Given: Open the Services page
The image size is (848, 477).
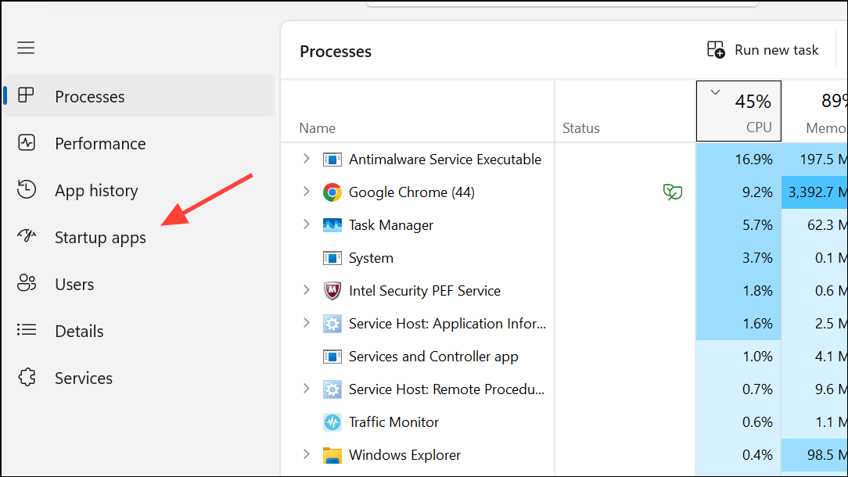Looking at the screenshot, I should (138, 378).
